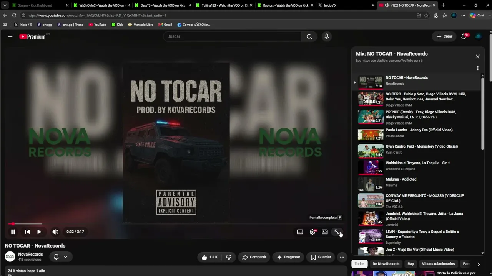Open the Gmail bookmark
Screen dimensions: 492x276
(x=165, y=25)
